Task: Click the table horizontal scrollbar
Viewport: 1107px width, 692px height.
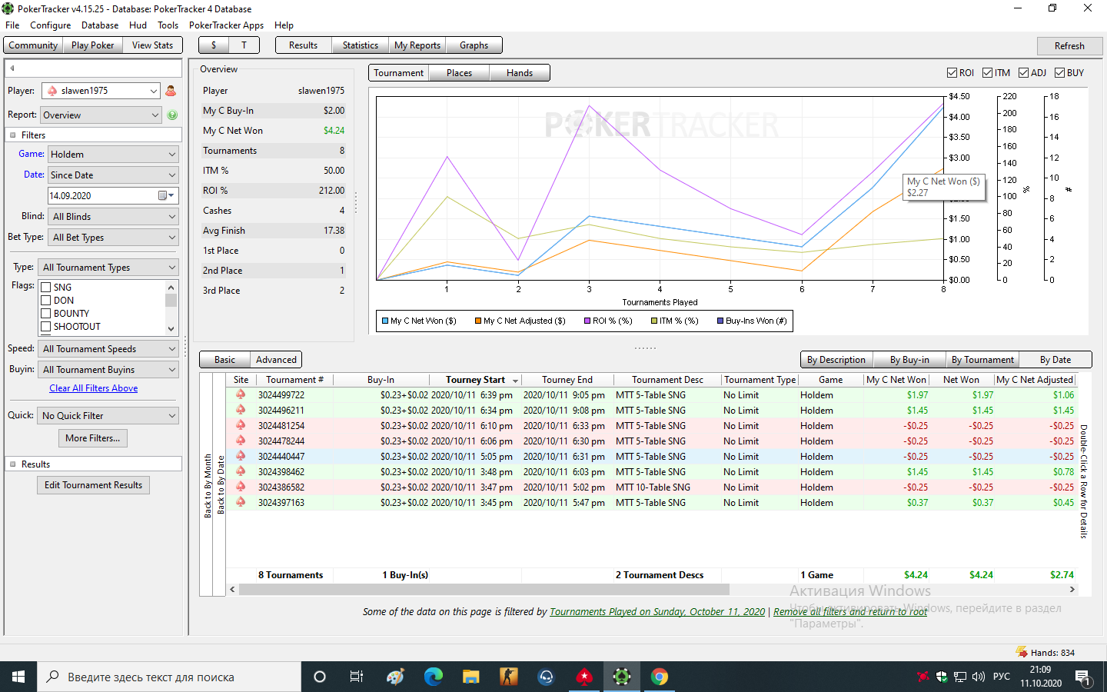Action: click(484, 590)
